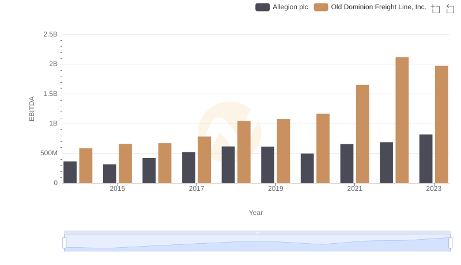Click the zoom area select icon
Screen dimensions: 461x265
click(x=436, y=9)
